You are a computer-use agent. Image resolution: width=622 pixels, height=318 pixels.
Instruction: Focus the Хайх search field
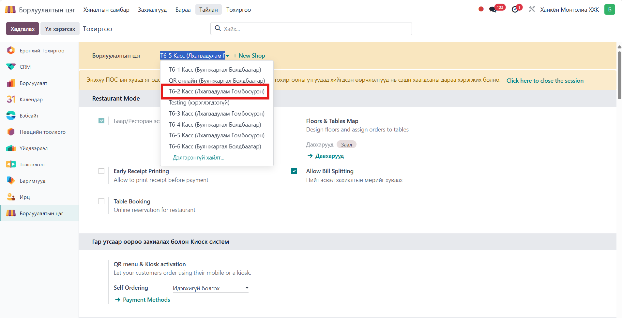(311, 29)
